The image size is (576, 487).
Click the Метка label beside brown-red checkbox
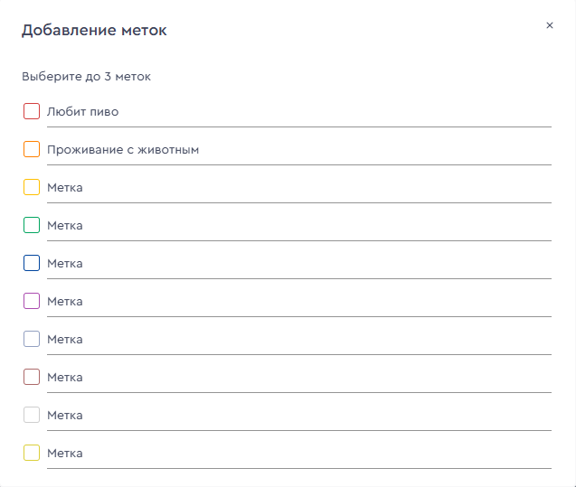pos(65,378)
